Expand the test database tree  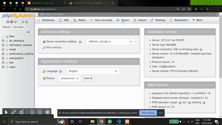click(3, 62)
